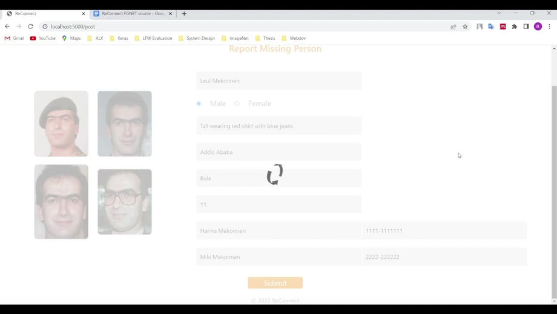
Task: Toggle the browser side panel icon
Action: tap(526, 27)
